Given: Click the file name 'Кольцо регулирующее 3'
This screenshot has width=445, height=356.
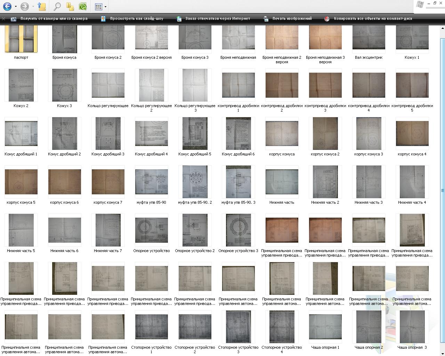Looking at the screenshot, I should tap(195, 108).
